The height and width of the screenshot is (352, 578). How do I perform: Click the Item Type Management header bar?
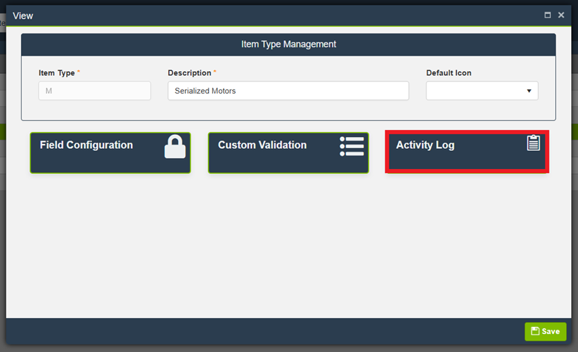288,45
